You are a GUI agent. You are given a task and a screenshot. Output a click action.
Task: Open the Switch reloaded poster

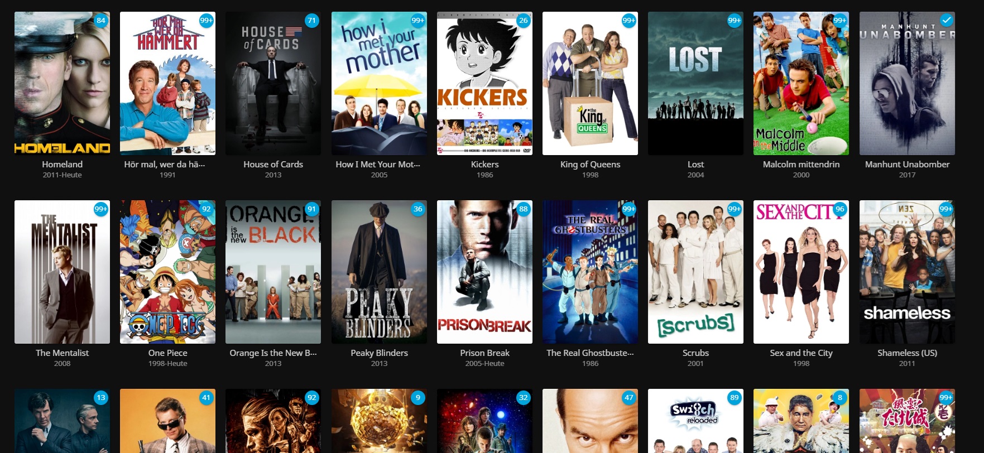(695, 421)
